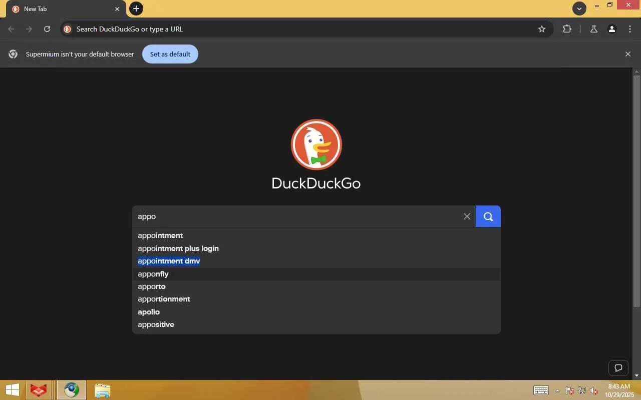Click the Supermium taskbar icon
Screen dimensions: 641x400
point(72,390)
